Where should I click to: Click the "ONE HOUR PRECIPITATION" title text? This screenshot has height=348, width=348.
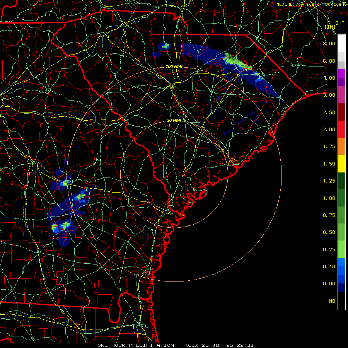pos(136,345)
